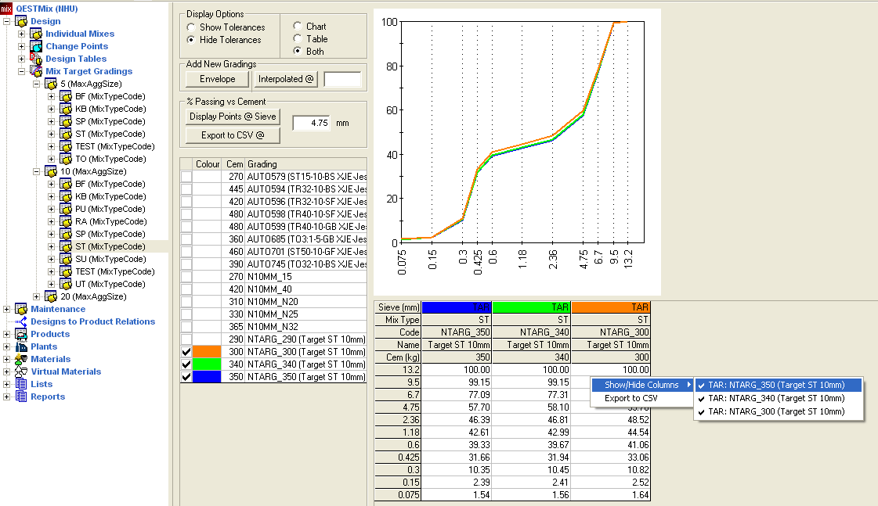The height and width of the screenshot is (506, 878).
Task: Uncheck the NTARG_340 grading checkbox
Action: point(186,364)
